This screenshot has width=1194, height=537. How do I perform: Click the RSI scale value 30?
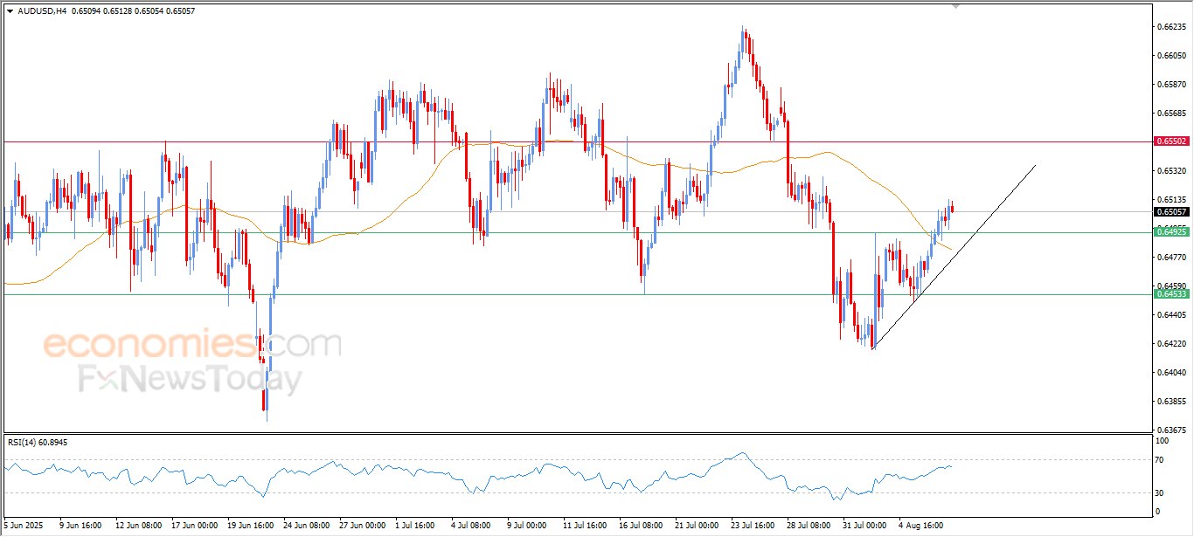[x=1160, y=492]
